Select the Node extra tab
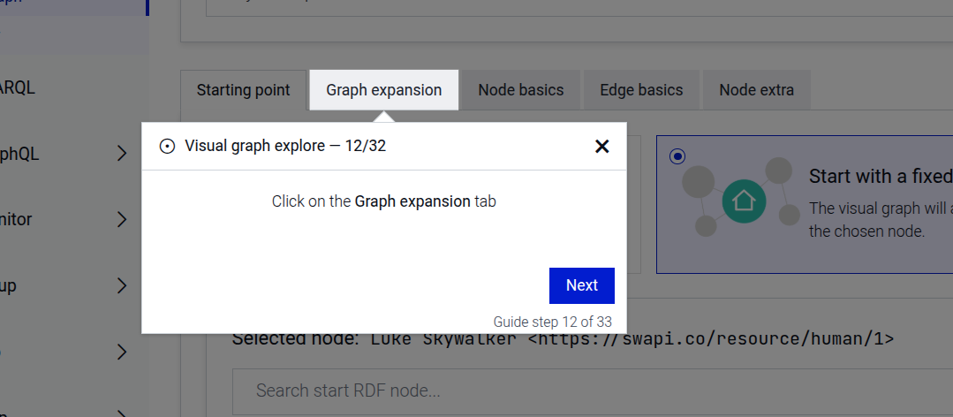Image resolution: width=953 pixels, height=417 pixels. pos(756,90)
